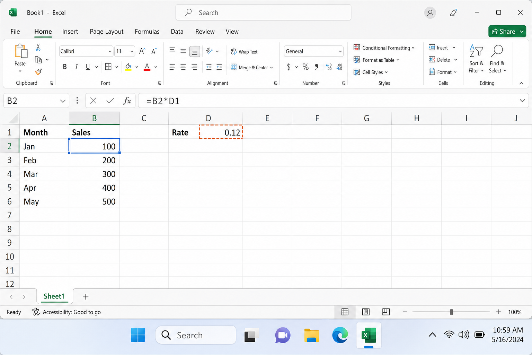This screenshot has width=532, height=355.
Task: Add a new sheet with plus icon
Action: tap(86, 297)
